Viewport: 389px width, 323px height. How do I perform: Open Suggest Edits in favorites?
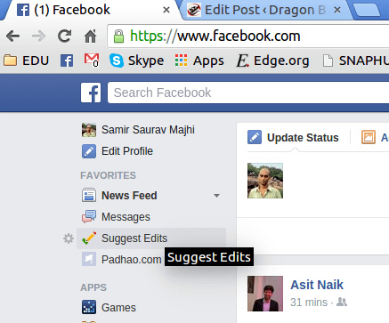pyautogui.click(x=134, y=238)
